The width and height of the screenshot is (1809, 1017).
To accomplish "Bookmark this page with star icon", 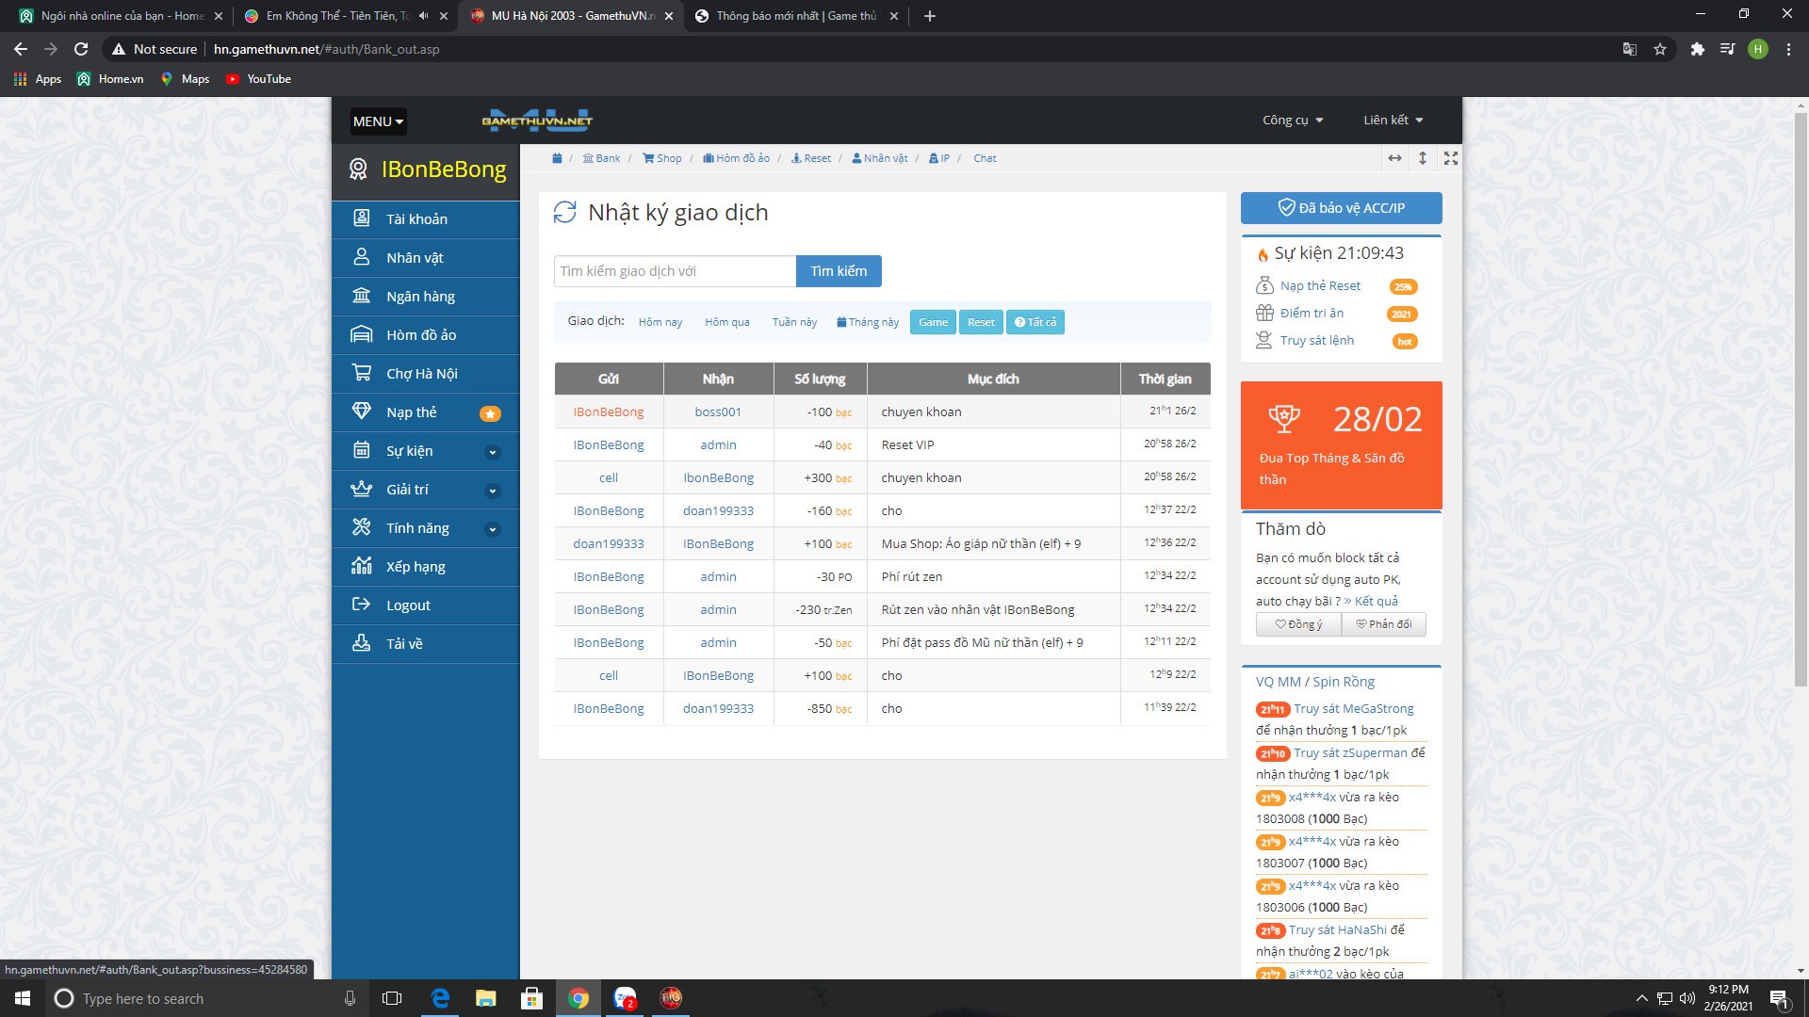I will click(x=1660, y=49).
